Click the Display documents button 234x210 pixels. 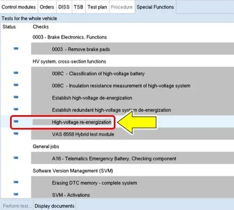point(54,206)
